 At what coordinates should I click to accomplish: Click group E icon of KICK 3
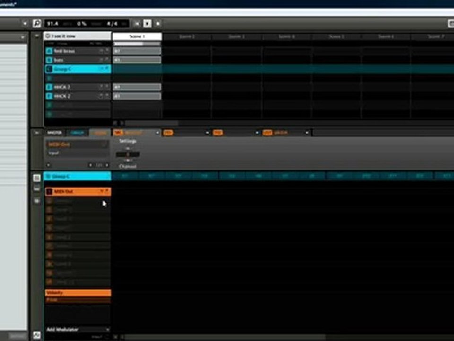[x=49, y=87]
